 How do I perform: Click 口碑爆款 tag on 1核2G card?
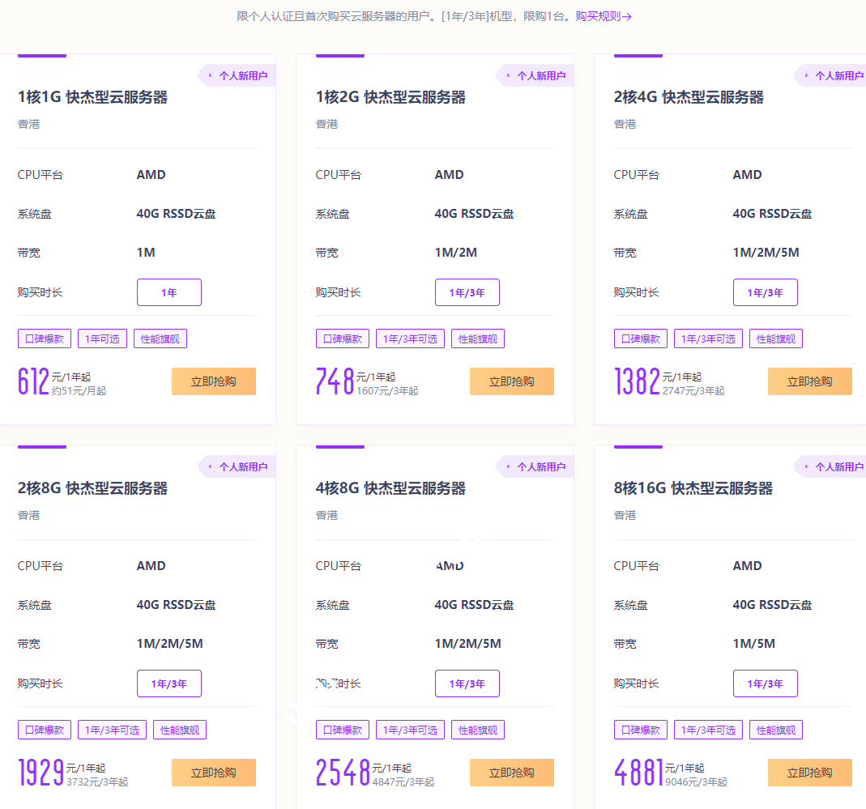pyautogui.click(x=343, y=339)
